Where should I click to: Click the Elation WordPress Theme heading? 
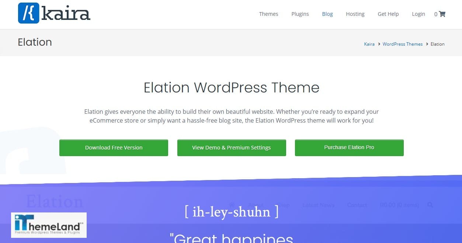point(231,88)
